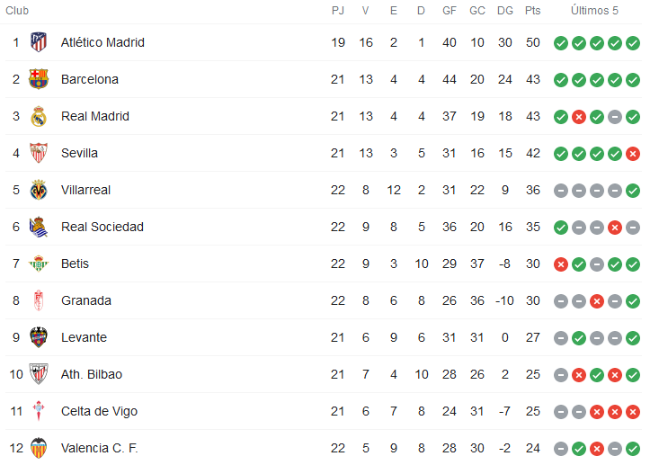Click the Últimos 5 column header
Screen dimensions: 650x465
(x=594, y=11)
